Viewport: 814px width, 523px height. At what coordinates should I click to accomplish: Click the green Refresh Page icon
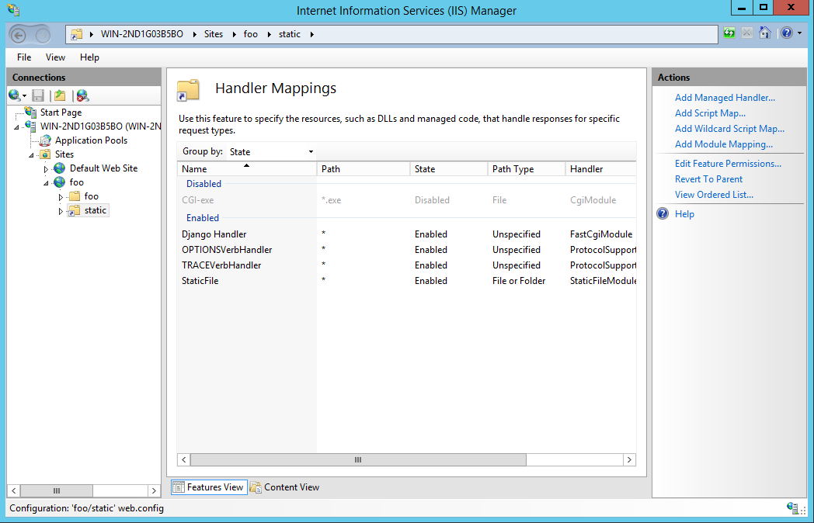(x=729, y=33)
